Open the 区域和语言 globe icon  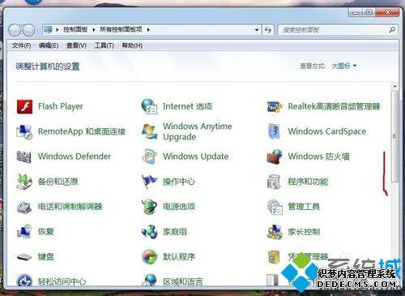point(149,280)
